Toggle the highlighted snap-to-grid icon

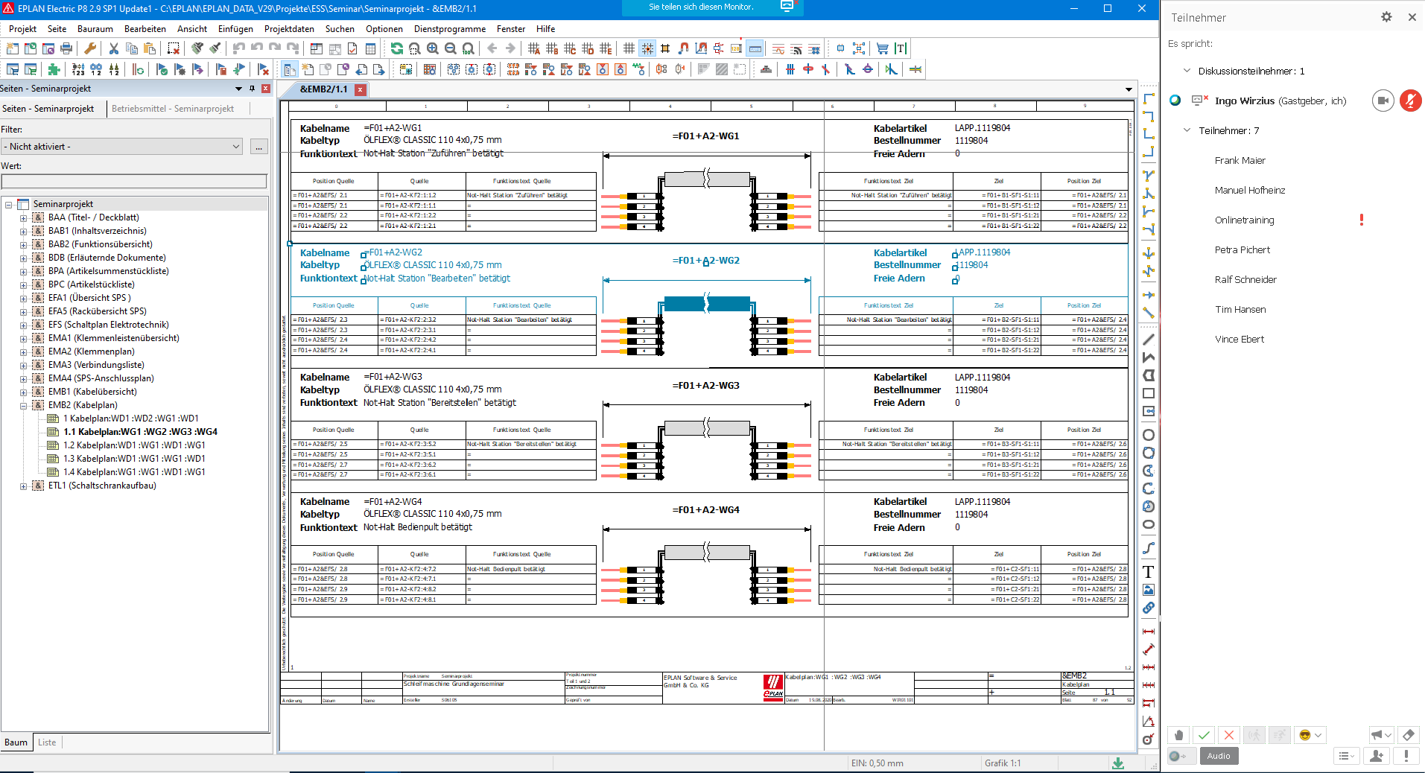pyautogui.click(x=647, y=48)
